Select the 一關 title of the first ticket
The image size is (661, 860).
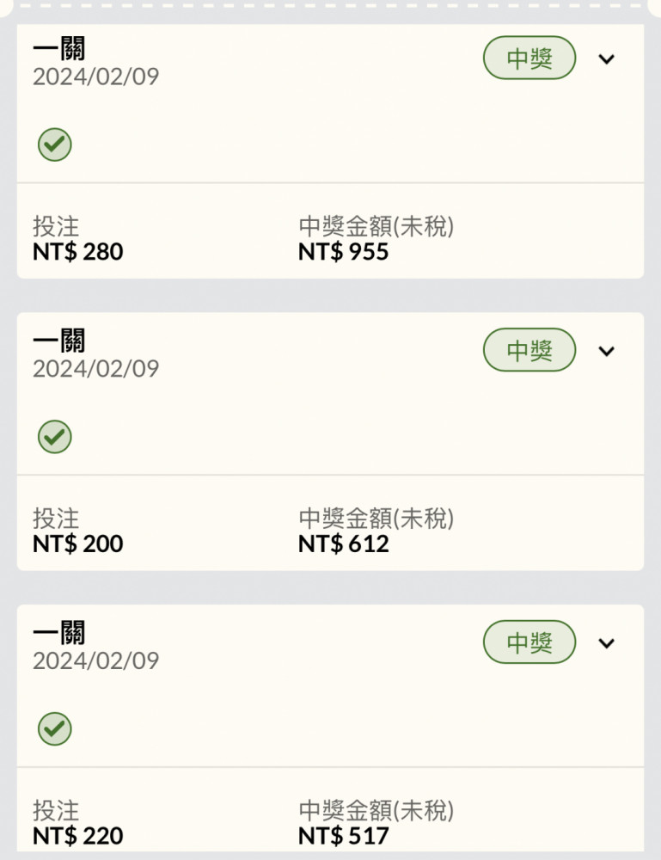(59, 48)
